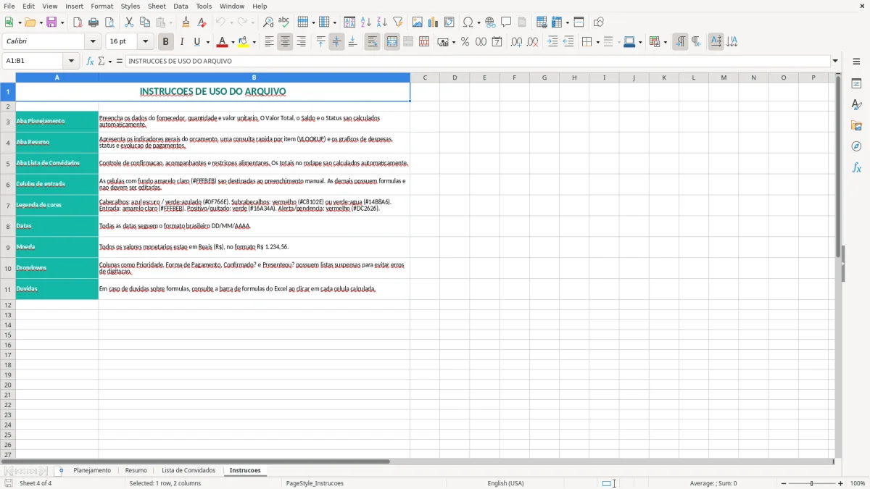Screen dimensions: 870x489
Task: Click the Cut scissors icon
Action: coord(129,22)
